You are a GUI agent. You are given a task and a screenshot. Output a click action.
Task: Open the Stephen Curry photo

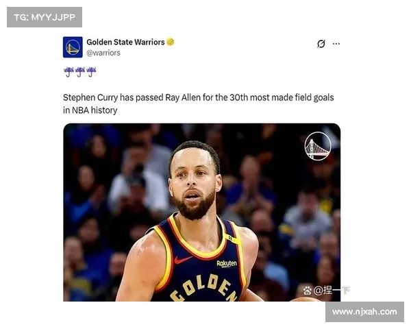tap(202, 212)
